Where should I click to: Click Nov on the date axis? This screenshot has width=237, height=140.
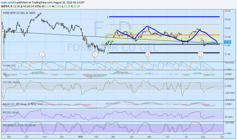pos(45,137)
